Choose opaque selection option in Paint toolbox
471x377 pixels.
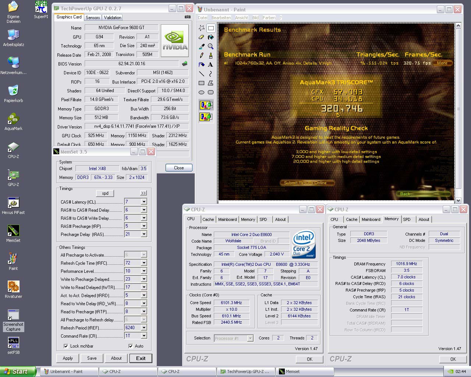206,105
